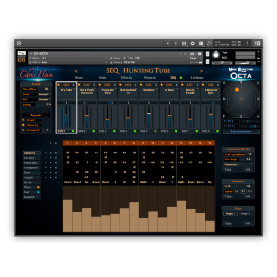Image resolution: width=277 pixels, height=277 pixels.
Task: Open the settings gear in the top bar
Action: (x=192, y=43)
